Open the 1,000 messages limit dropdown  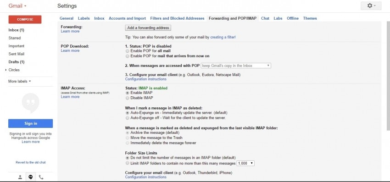(x=245, y=163)
